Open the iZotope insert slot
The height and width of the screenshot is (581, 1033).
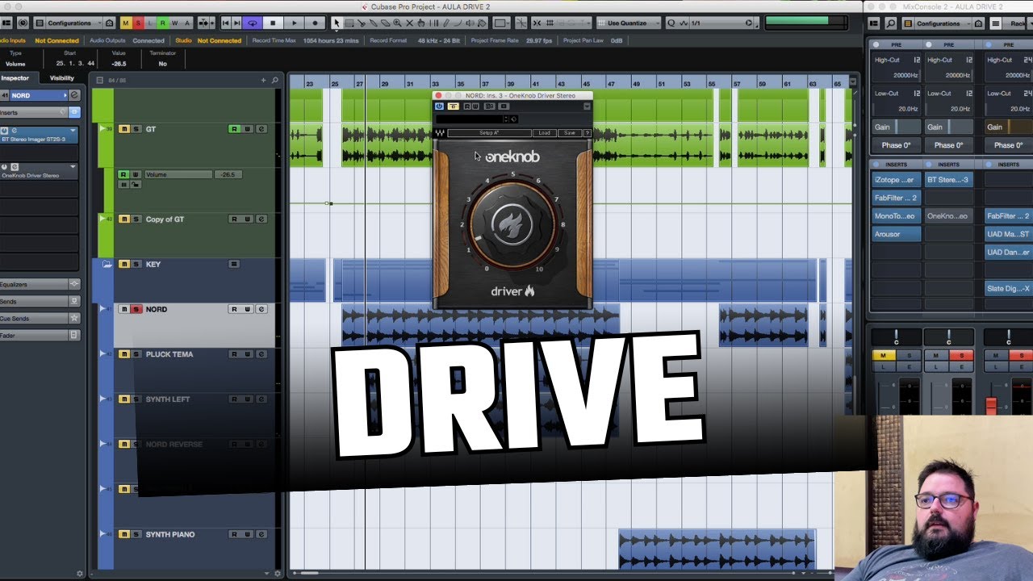click(896, 180)
